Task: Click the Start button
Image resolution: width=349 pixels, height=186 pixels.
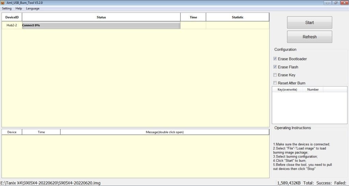Action: coord(309,22)
